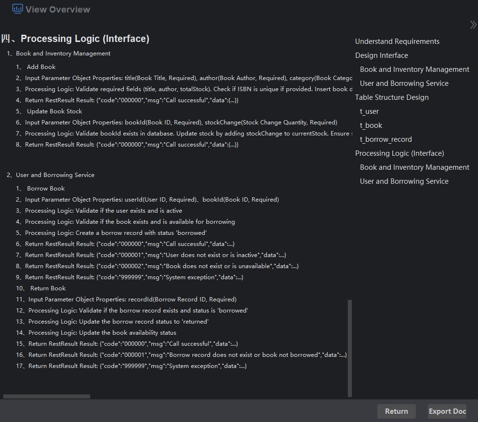Jump to Understand Requirements in the outline
This screenshot has height=422, width=478.
coord(397,41)
